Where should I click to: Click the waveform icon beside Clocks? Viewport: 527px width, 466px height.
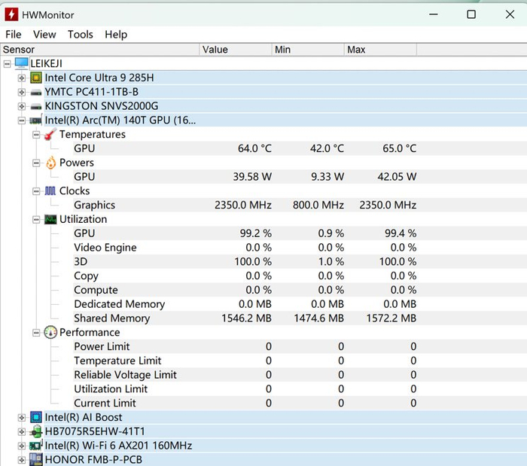click(x=50, y=191)
